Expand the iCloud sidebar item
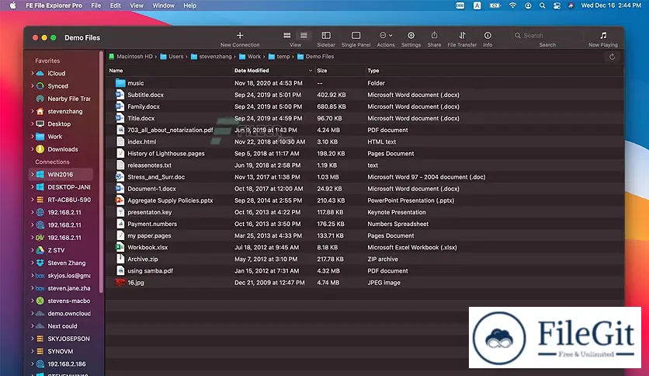 click(33, 73)
